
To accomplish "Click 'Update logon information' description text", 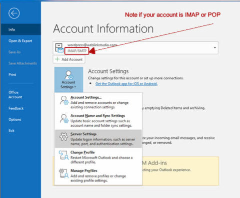I will [x=102, y=142].
